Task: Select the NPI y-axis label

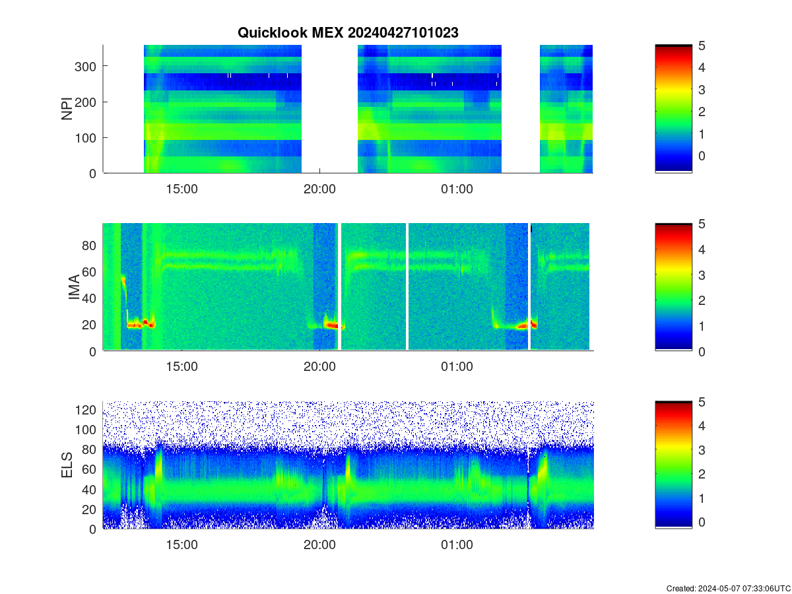Action: coord(67,109)
